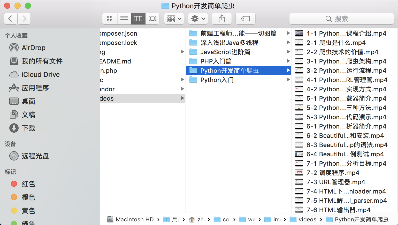Expand the Python入门 folder arrow

coord(288,79)
